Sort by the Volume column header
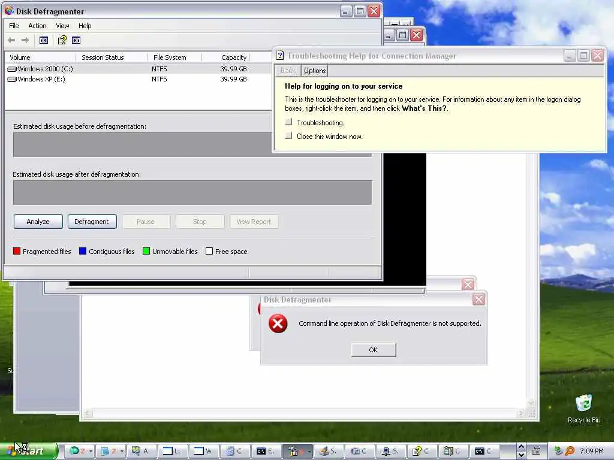The width and height of the screenshot is (614, 460). tap(40, 57)
